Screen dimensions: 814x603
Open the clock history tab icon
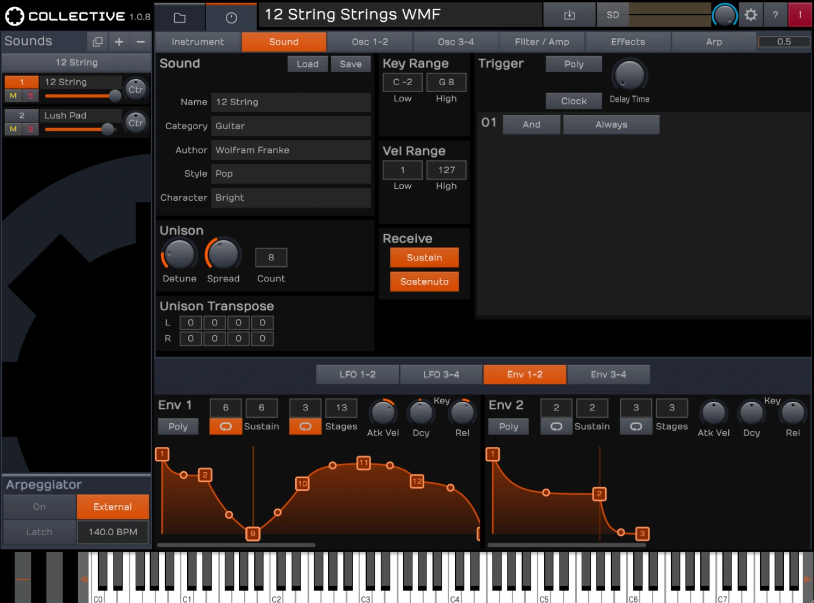point(231,17)
